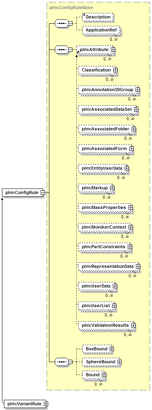Select the Description element
152x410 pixels.
(x=98, y=17)
